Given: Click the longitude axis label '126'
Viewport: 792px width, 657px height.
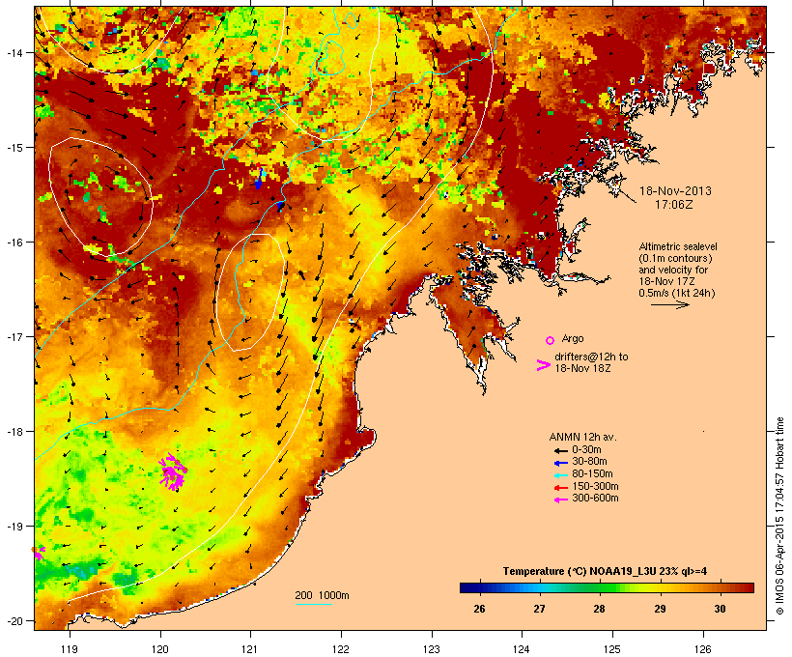Looking at the screenshot, I should click(x=702, y=649).
